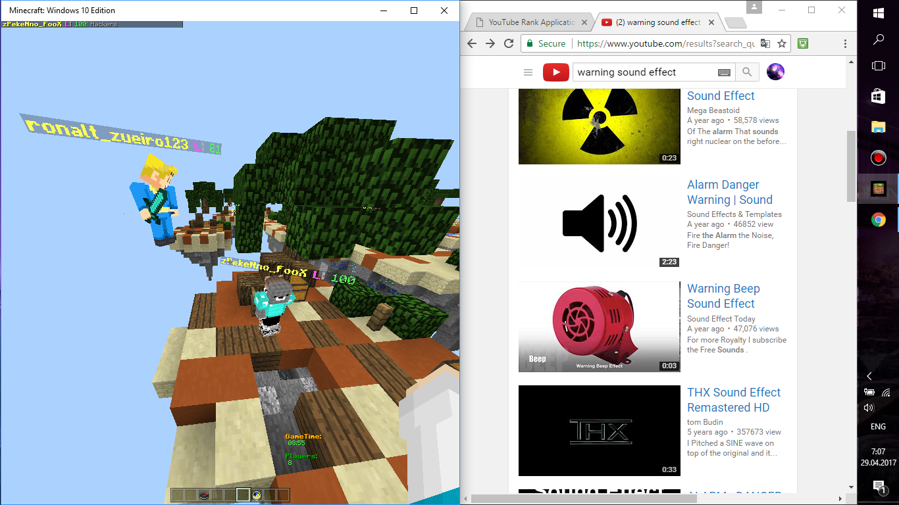899x505 pixels.
Task: Open Windows Store from taskbar
Action: 879,97
